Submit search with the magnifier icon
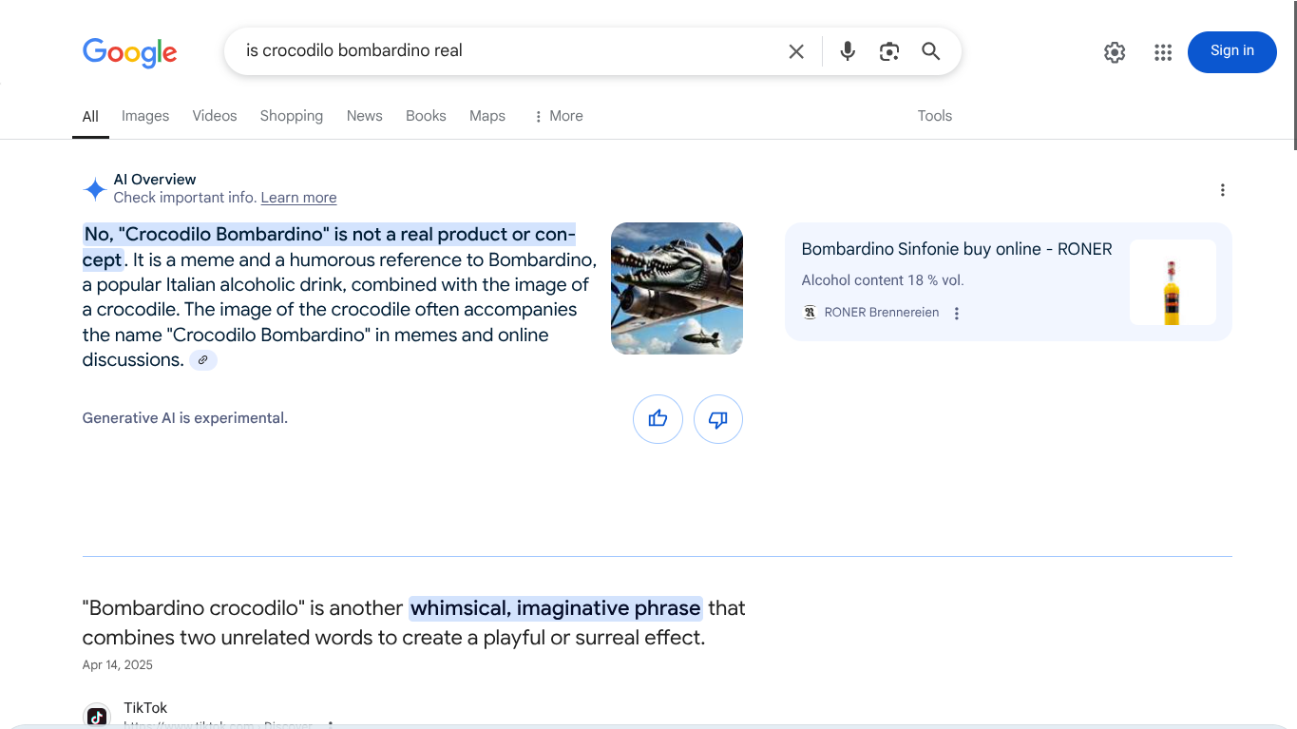Screen dimensions: 1297x729 point(931,51)
